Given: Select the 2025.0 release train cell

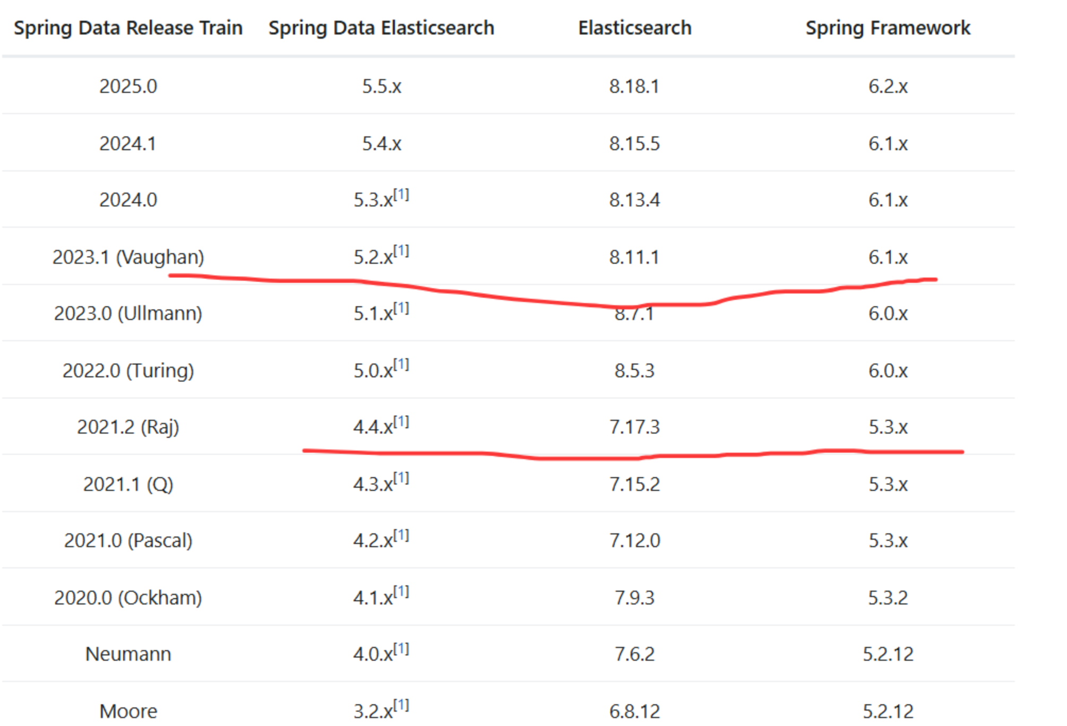Looking at the screenshot, I should pyautogui.click(x=128, y=86).
